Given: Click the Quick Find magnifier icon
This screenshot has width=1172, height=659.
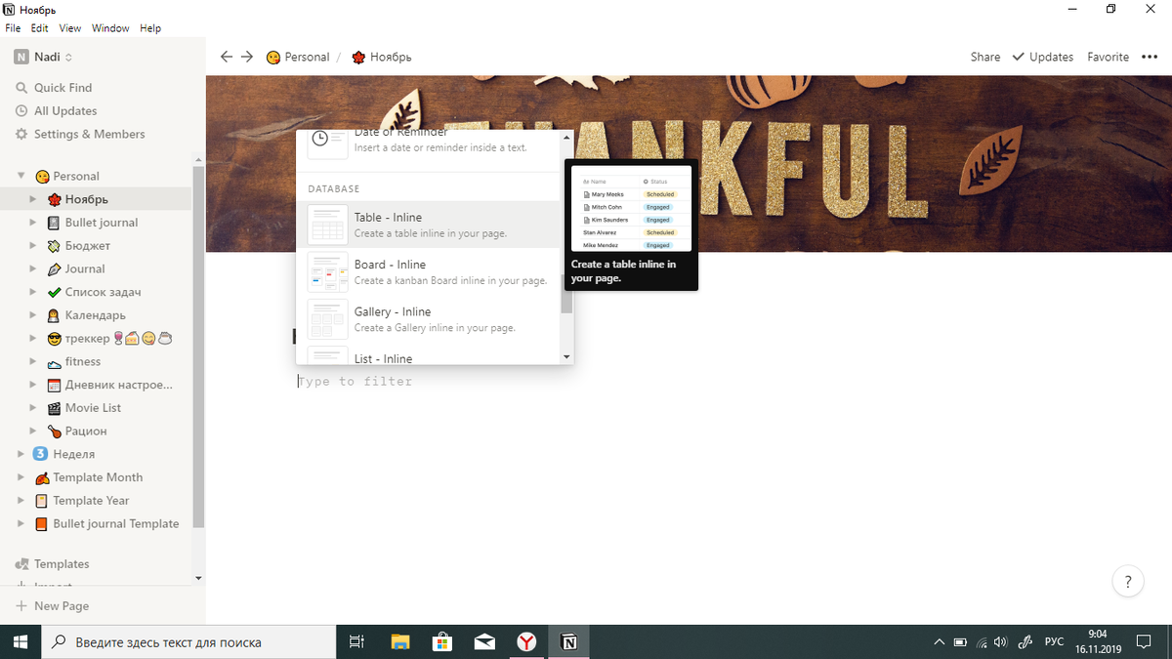Looking at the screenshot, I should [x=21, y=88].
